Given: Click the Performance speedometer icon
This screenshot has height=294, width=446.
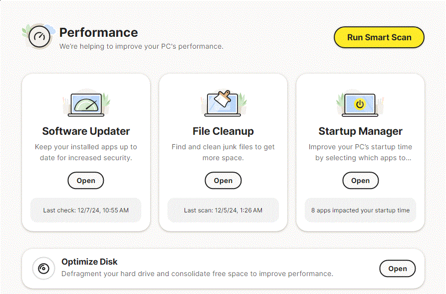Looking at the screenshot, I should (x=39, y=37).
